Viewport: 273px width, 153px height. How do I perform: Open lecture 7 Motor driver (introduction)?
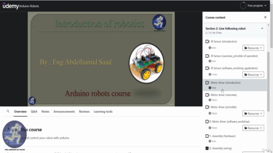tap(235, 85)
